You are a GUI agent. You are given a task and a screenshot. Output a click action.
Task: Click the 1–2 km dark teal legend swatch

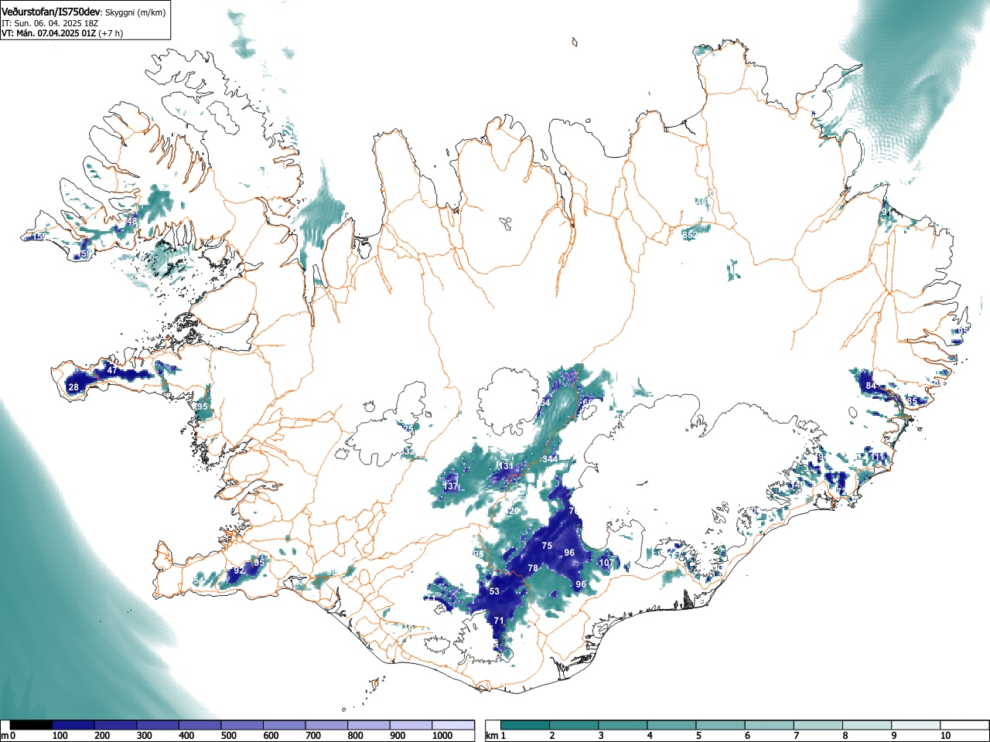click(526, 725)
